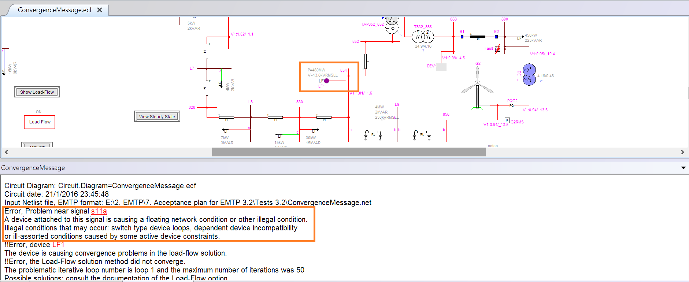Select the T832_888 transformer symbol

point(423,37)
